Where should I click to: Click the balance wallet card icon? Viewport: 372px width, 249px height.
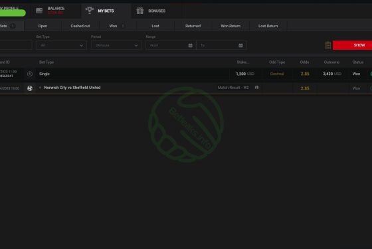tap(39, 11)
